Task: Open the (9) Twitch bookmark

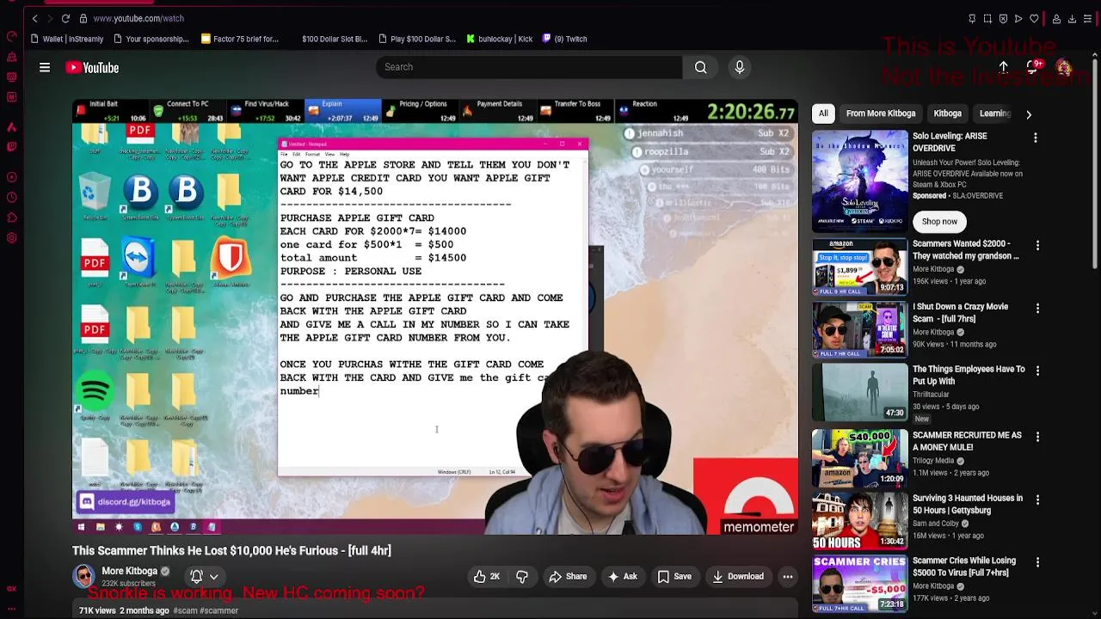Action: point(564,39)
